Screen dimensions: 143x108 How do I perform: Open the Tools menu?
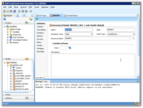tap(37, 7)
